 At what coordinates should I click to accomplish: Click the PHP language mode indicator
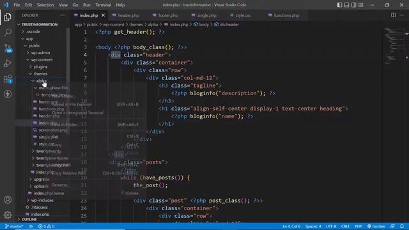point(358,226)
